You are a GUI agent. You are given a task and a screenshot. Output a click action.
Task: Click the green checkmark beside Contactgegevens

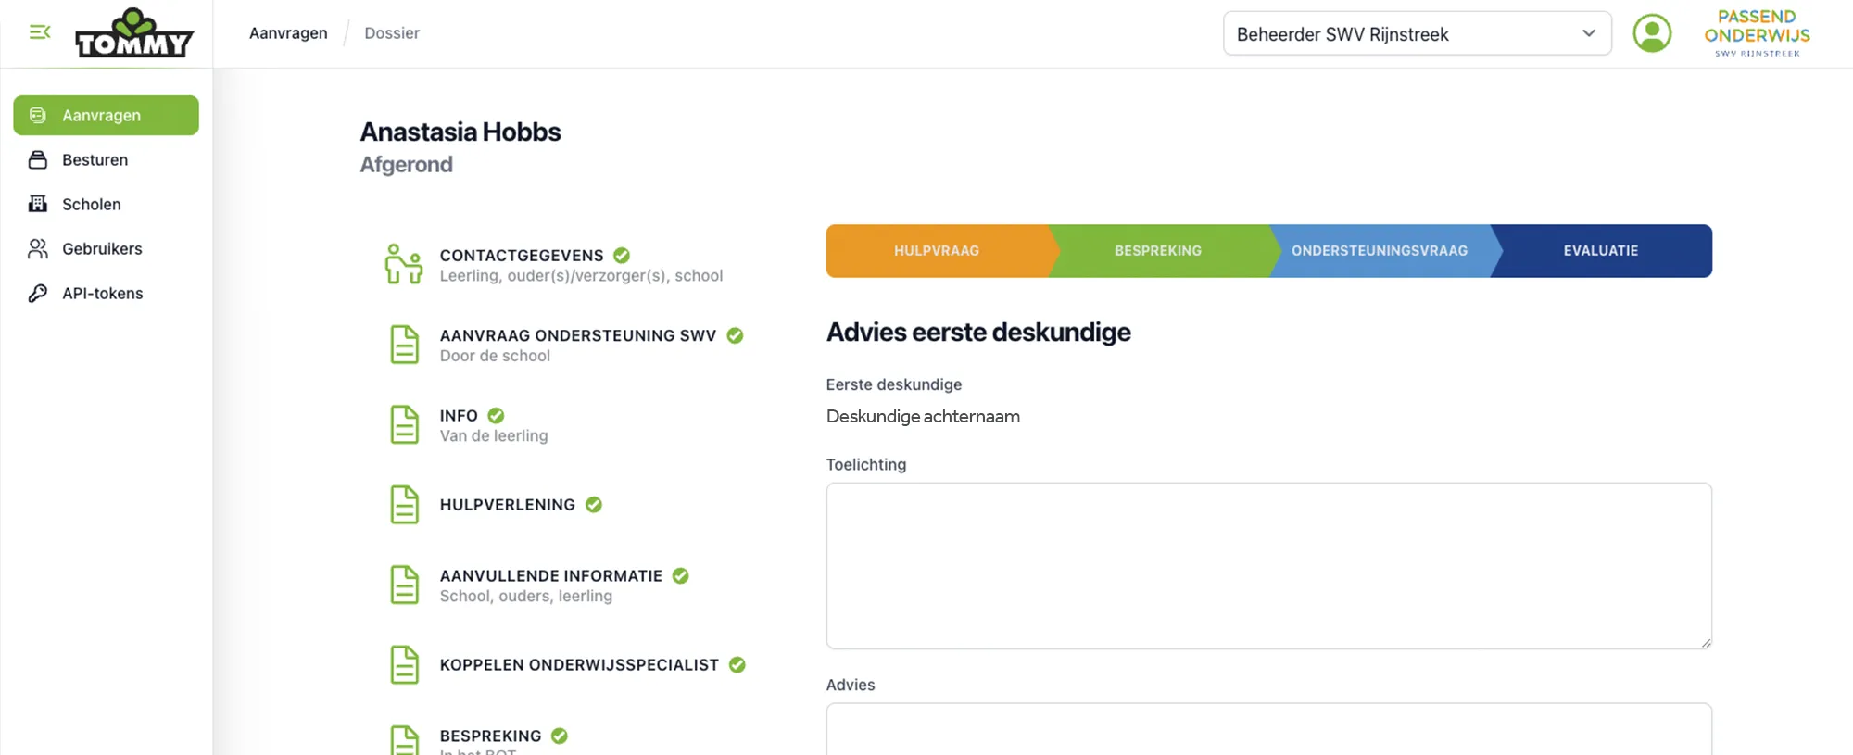pyautogui.click(x=622, y=255)
